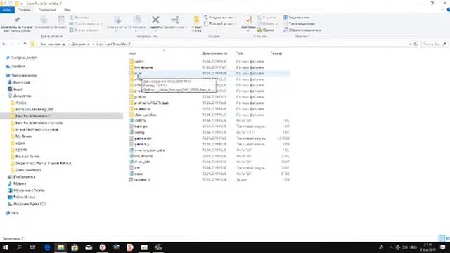Click This PC in the address bar breadcrumb
The image size is (450, 253).
(x=53, y=44)
